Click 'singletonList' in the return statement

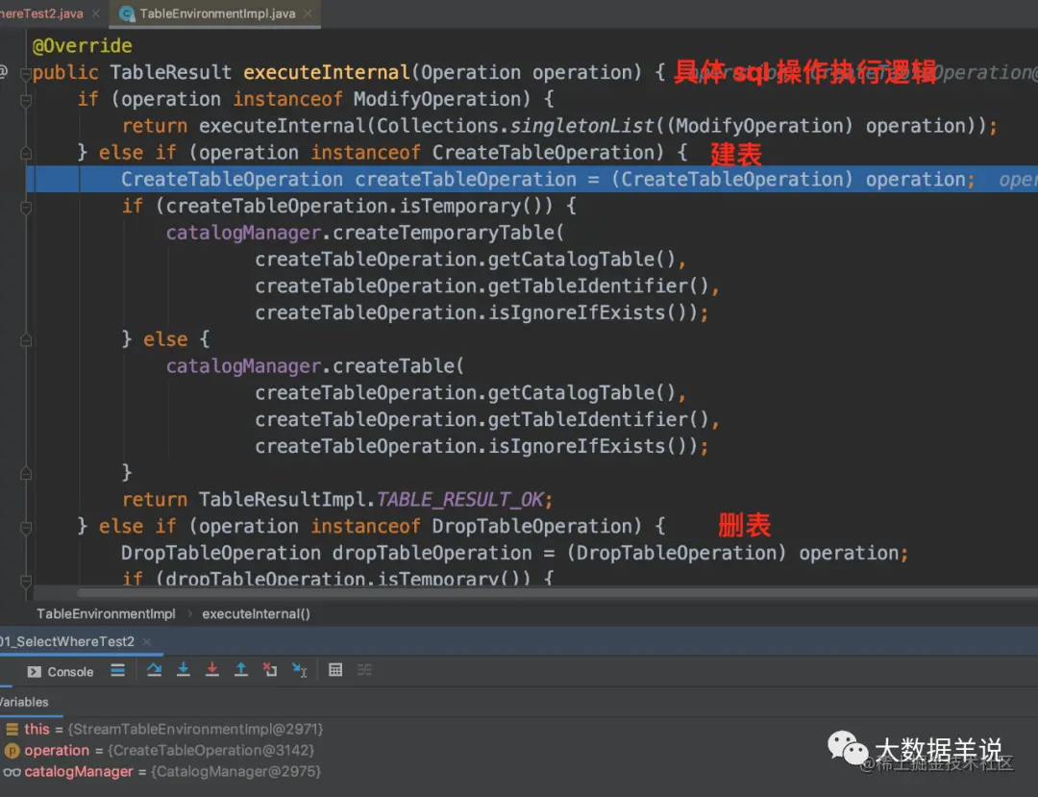581,126
